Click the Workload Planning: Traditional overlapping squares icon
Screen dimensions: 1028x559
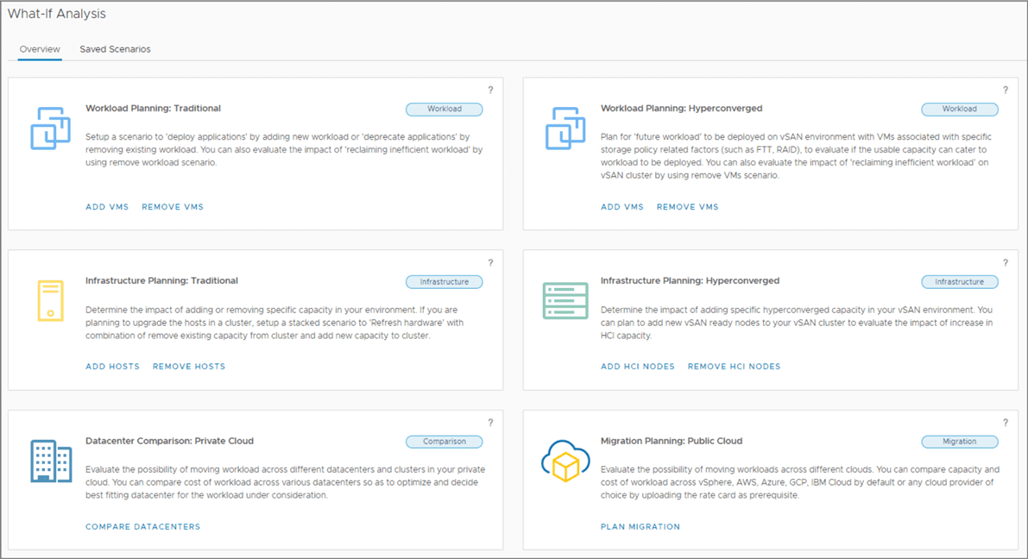pyautogui.click(x=50, y=129)
